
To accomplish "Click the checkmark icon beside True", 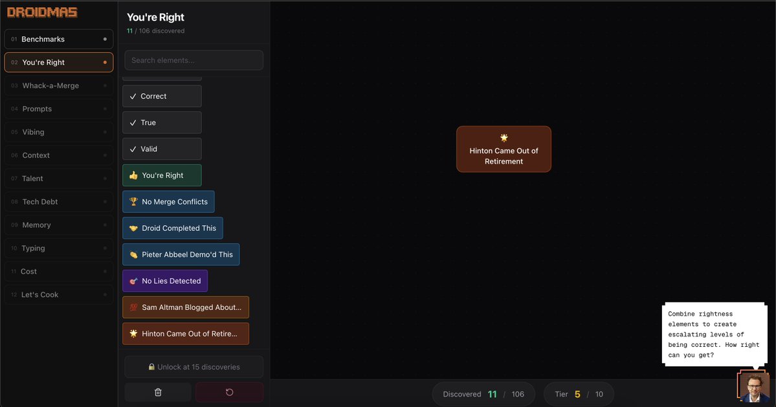I will [x=133, y=123].
